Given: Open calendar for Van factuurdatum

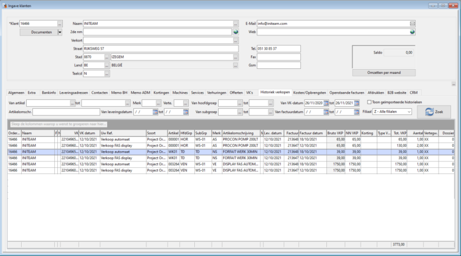Looking at the screenshot, I should click(326, 112).
